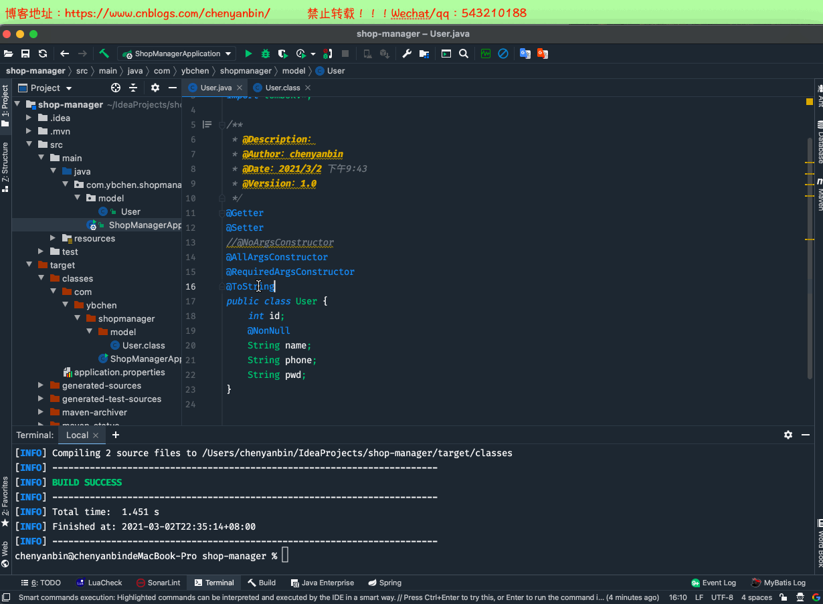
Task: Close the Local terminal tab
Action: click(x=96, y=435)
